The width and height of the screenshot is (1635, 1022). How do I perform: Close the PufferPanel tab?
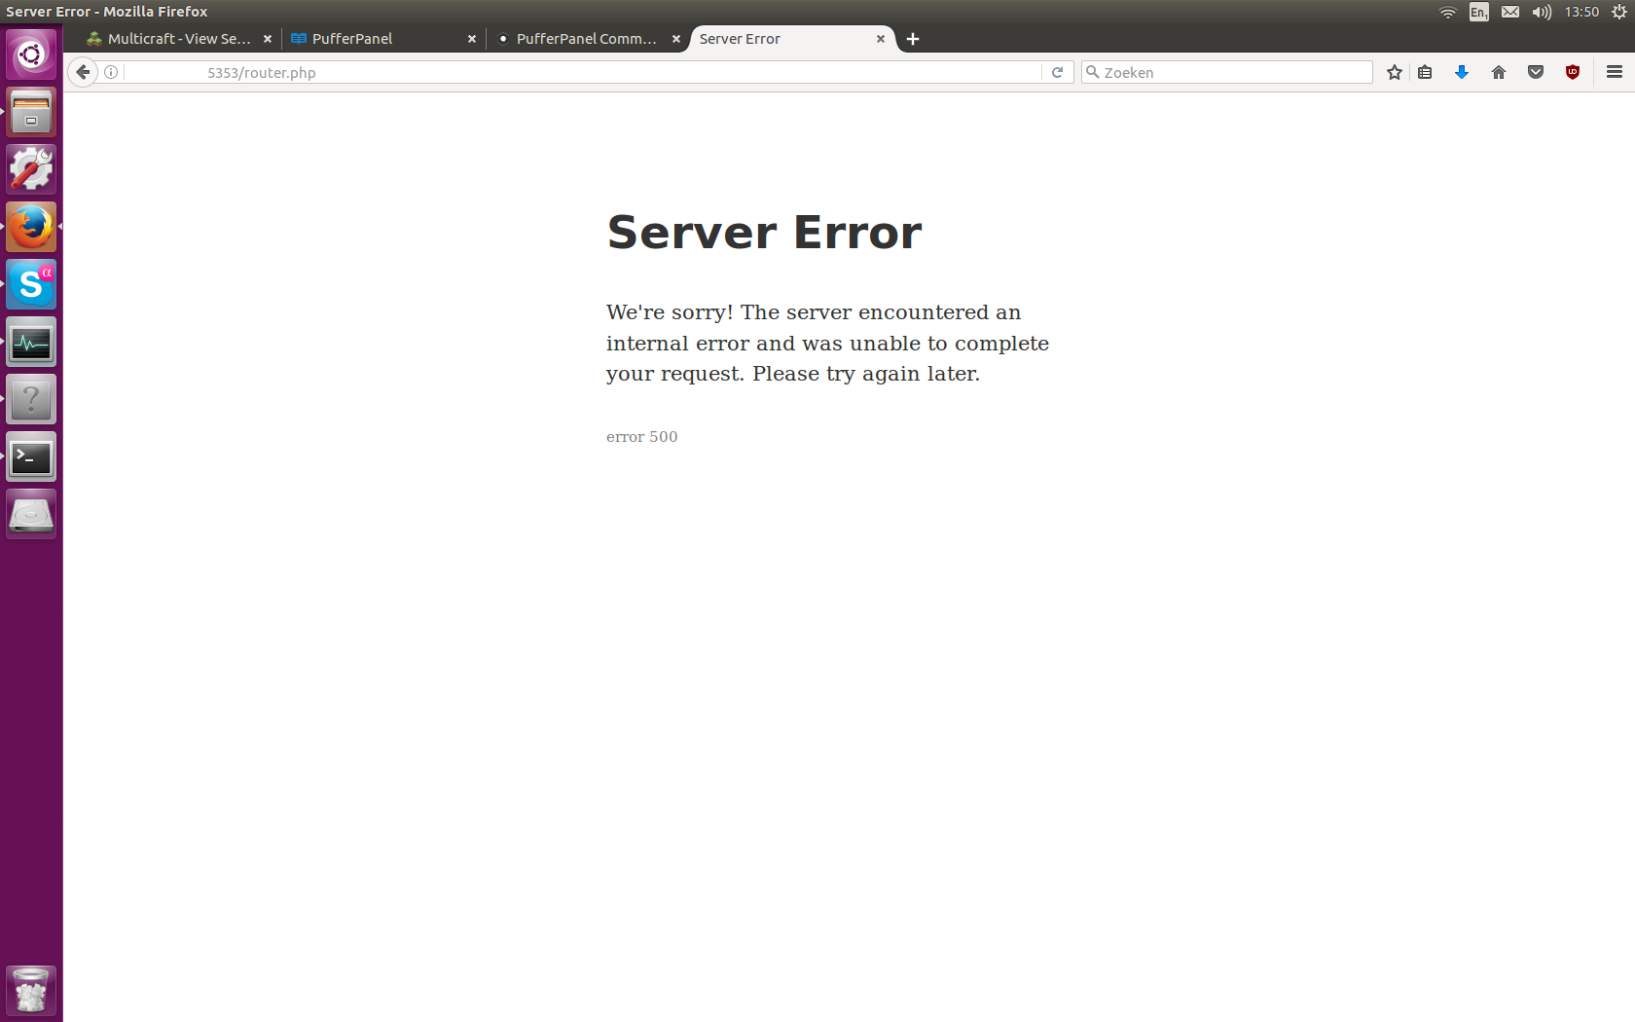[x=472, y=39]
